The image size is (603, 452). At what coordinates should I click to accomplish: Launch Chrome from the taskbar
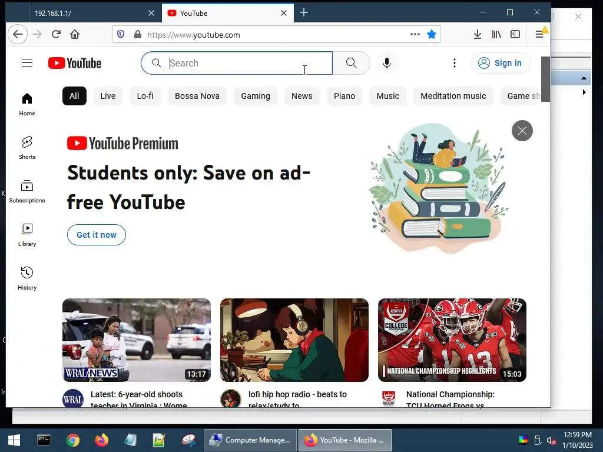coord(72,440)
